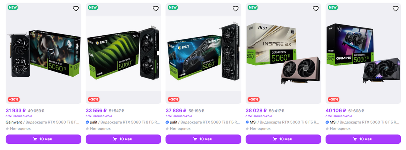Click the 40 106 ₽ price of MSI Gaming
This screenshot has height=150, width=406.
[x=336, y=111]
